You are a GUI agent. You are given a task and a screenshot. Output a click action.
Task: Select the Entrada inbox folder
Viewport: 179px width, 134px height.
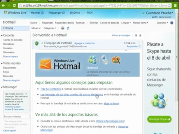pos(15,28)
